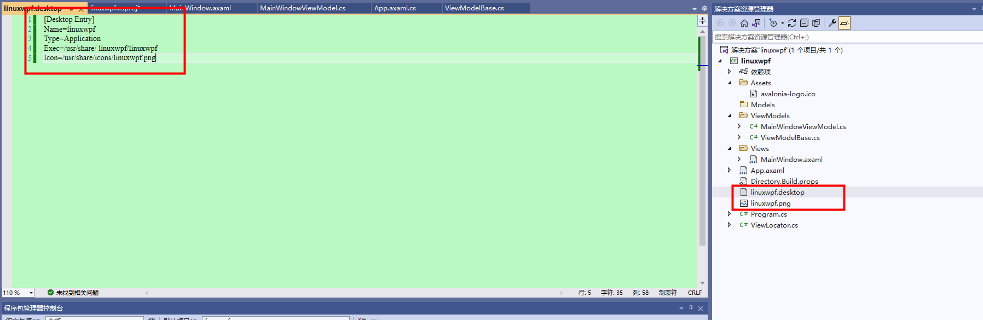Image resolution: width=983 pixels, height=320 pixels.
Task: Click the Icon=/usr/share/icons line in editor
Action: (100, 57)
